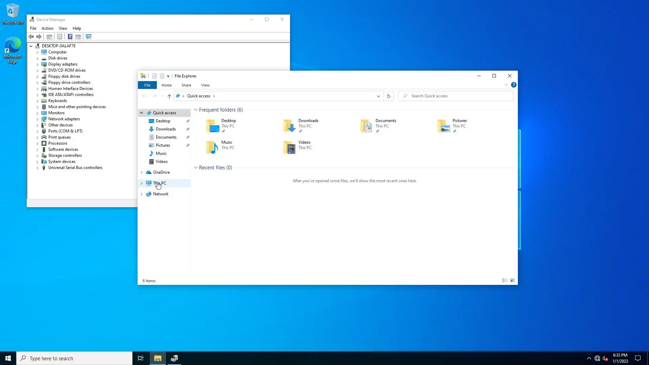Click the Device Manager Help toolbar icon
The image size is (649, 365).
click(70, 36)
